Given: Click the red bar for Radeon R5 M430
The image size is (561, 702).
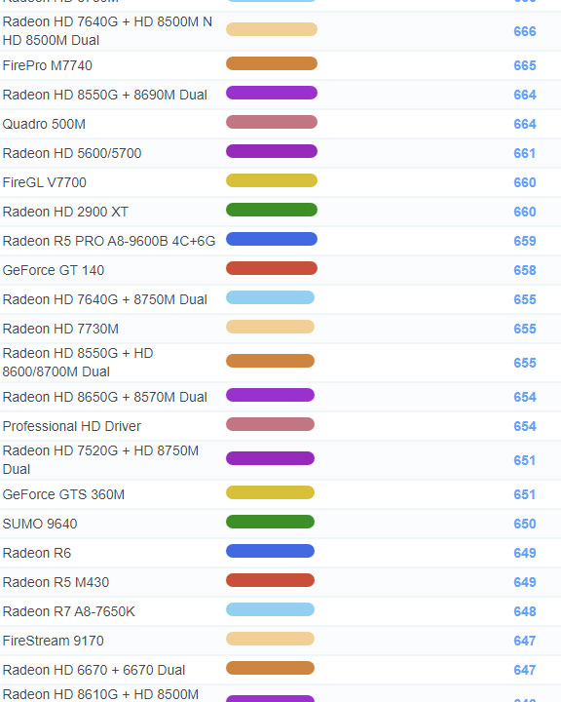Looking at the screenshot, I should (x=270, y=580).
